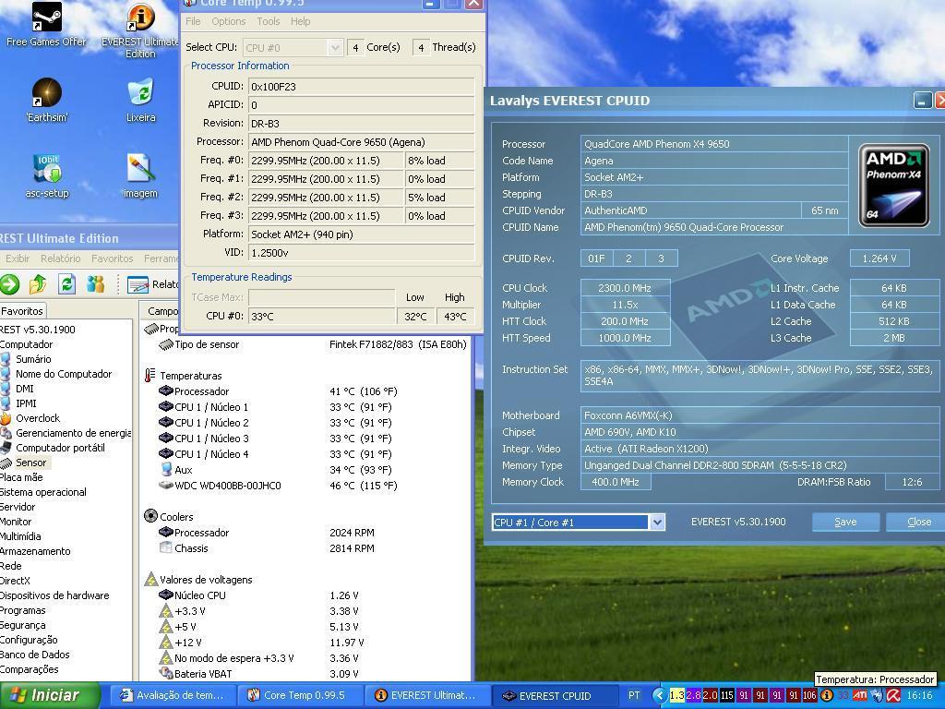Select Armazenamento in the EVEREST tree
Image resolution: width=945 pixels, height=709 pixels.
point(35,551)
